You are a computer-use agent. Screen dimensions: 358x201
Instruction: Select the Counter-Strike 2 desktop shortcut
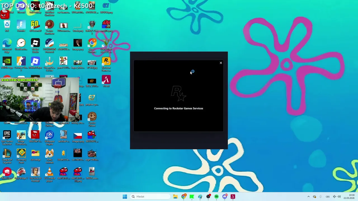tap(21, 64)
